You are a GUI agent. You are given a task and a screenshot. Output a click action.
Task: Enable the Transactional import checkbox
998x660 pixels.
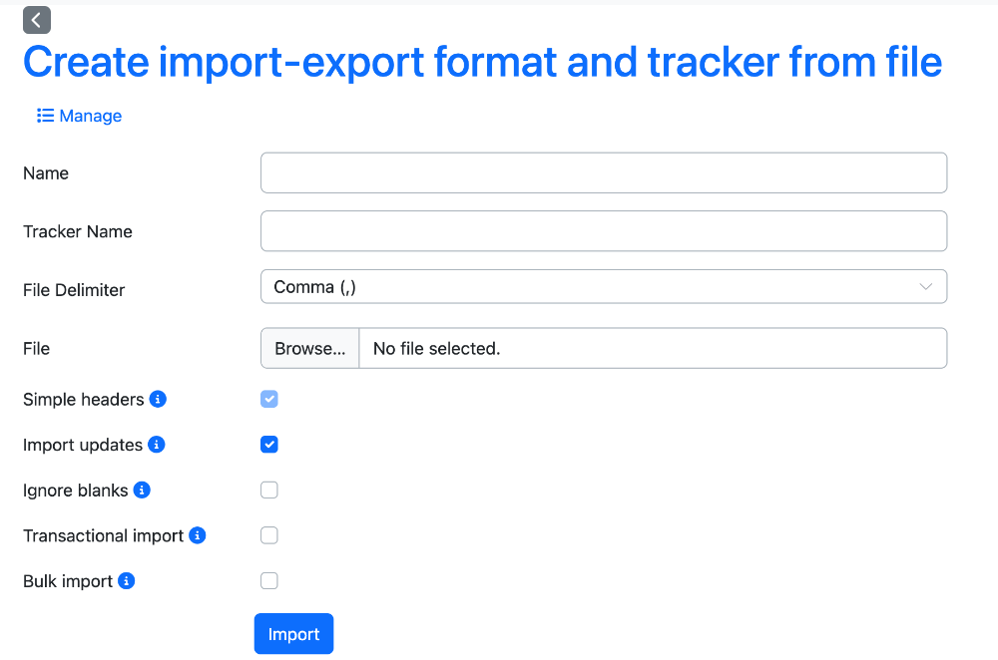point(269,535)
